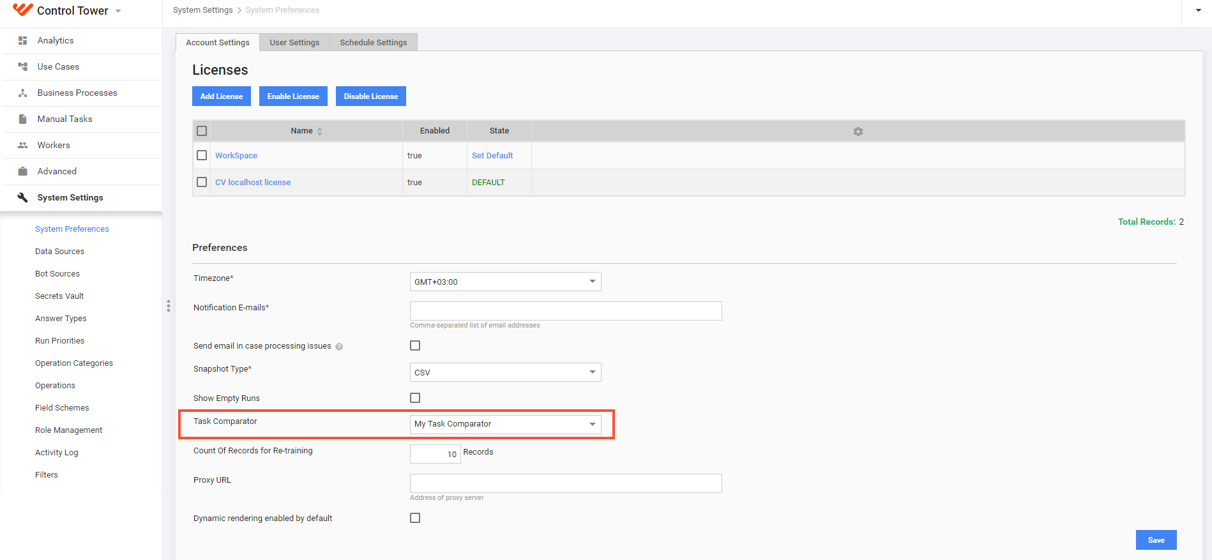Select Answer Types submenu item
The width and height of the screenshot is (1212, 560).
61,318
